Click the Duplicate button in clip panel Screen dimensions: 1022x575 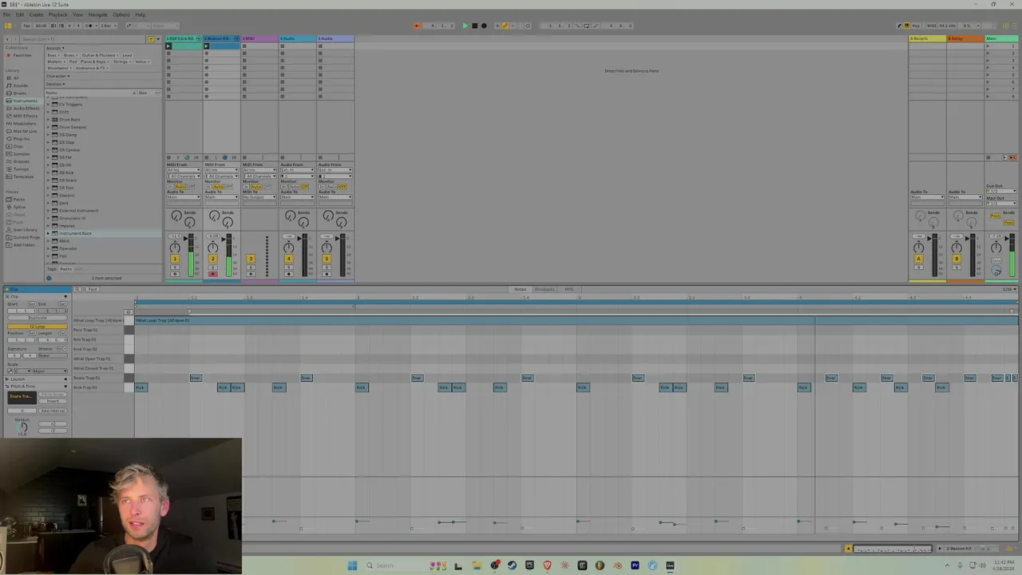click(x=38, y=318)
